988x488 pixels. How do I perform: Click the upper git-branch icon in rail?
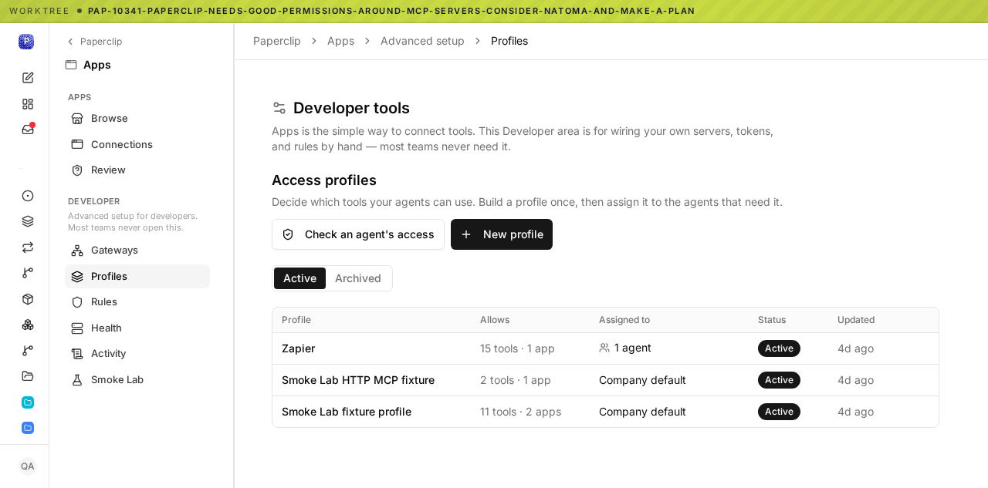pos(28,273)
